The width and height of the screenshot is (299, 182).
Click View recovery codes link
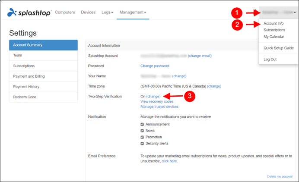(157, 101)
